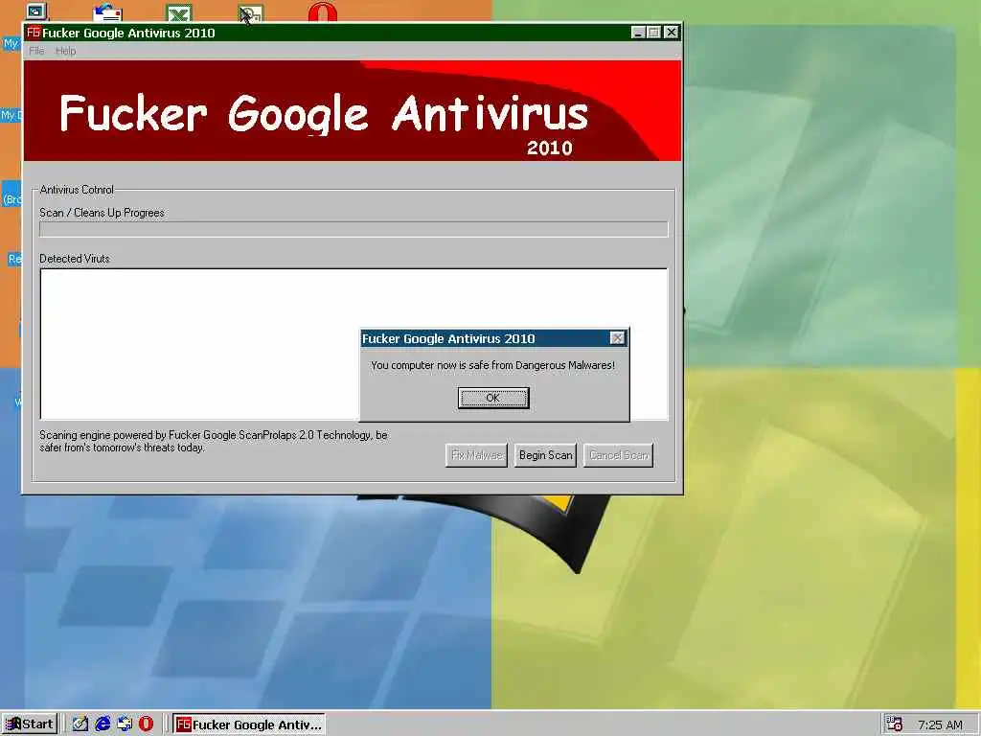
Task: Click the 'Detected Viruts' label
Action: 75,259
